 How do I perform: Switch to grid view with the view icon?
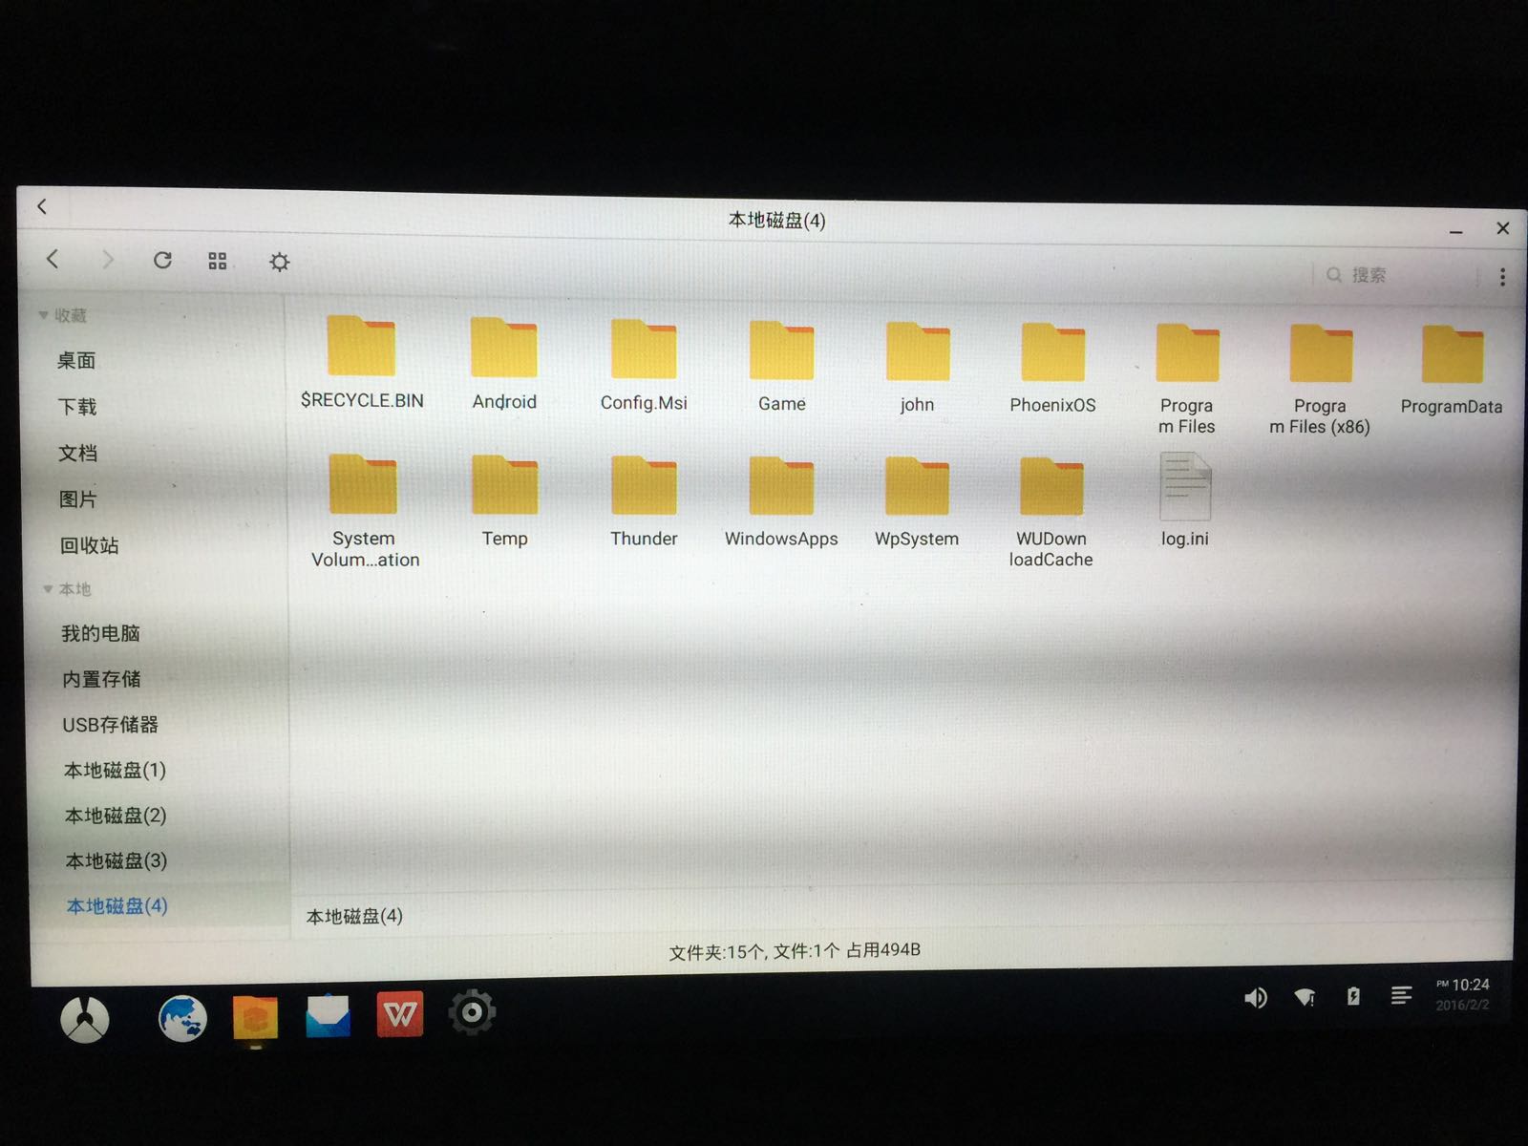pos(218,261)
